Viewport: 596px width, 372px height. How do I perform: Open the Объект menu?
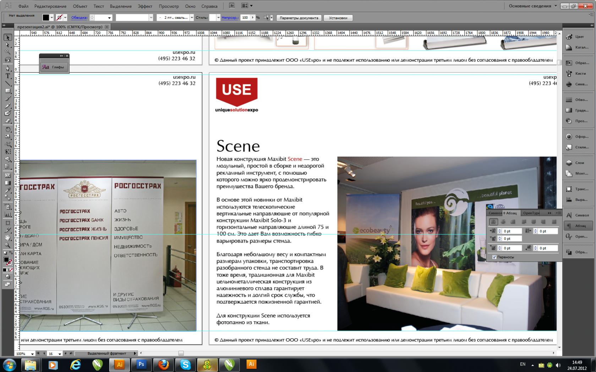coord(80,6)
